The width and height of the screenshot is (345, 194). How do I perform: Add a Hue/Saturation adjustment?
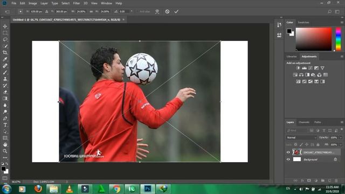[x=295, y=75]
